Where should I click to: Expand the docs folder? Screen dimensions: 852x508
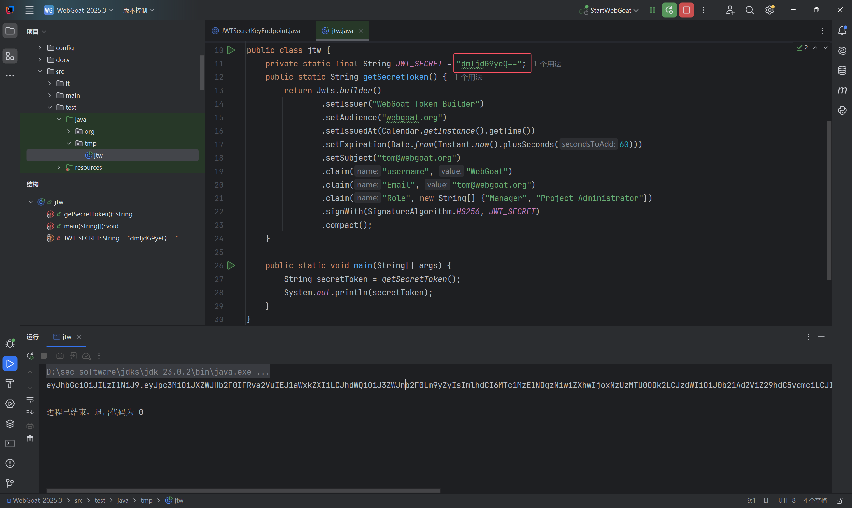(x=40, y=60)
